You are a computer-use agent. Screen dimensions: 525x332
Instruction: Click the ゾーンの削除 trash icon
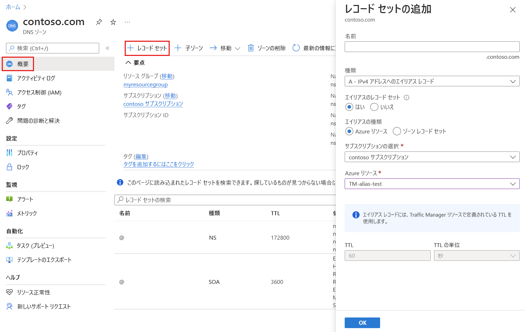click(251, 48)
